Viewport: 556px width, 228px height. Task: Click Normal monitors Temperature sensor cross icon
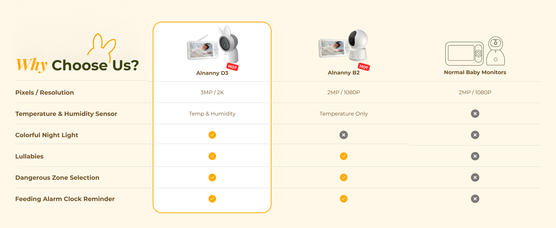point(475,114)
